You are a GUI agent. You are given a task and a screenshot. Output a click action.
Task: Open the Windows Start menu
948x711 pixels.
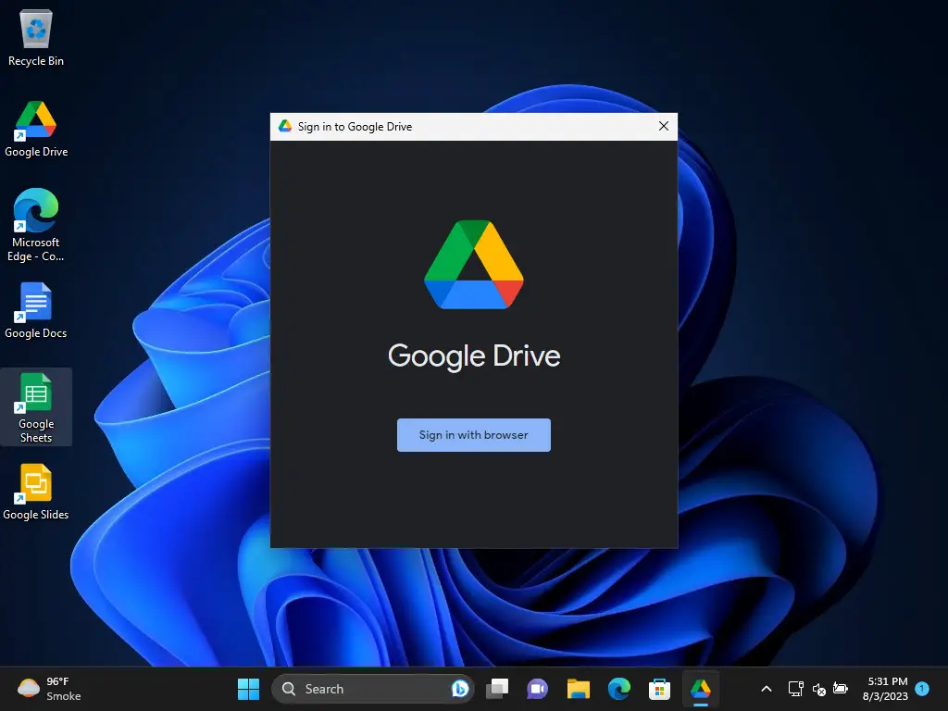247,689
